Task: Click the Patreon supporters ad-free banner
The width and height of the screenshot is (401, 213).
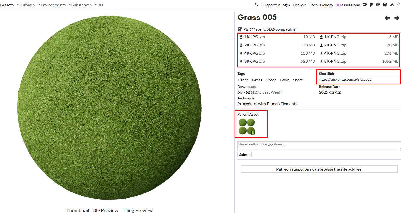Action: 319,169
